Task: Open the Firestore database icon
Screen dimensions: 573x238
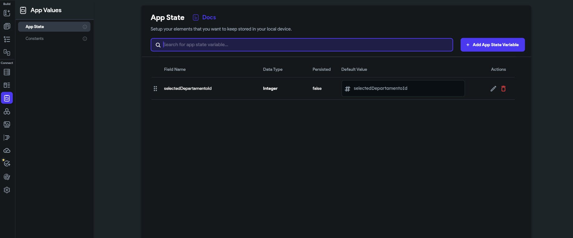Action: point(7,72)
